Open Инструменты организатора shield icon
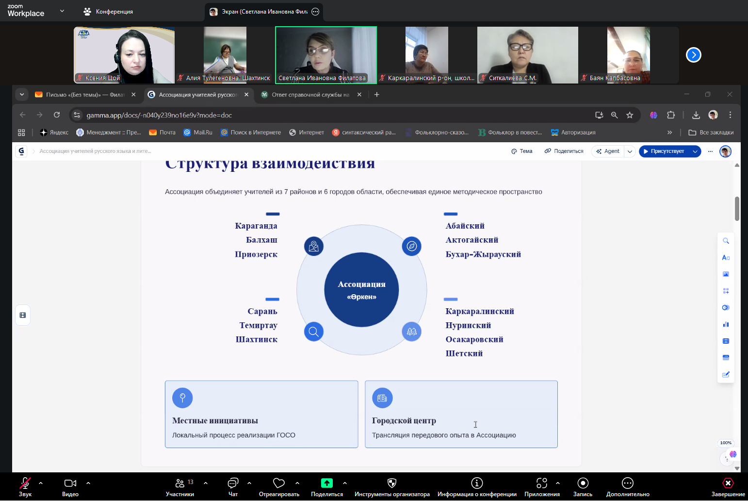The width and height of the screenshot is (748, 501). click(392, 484)
